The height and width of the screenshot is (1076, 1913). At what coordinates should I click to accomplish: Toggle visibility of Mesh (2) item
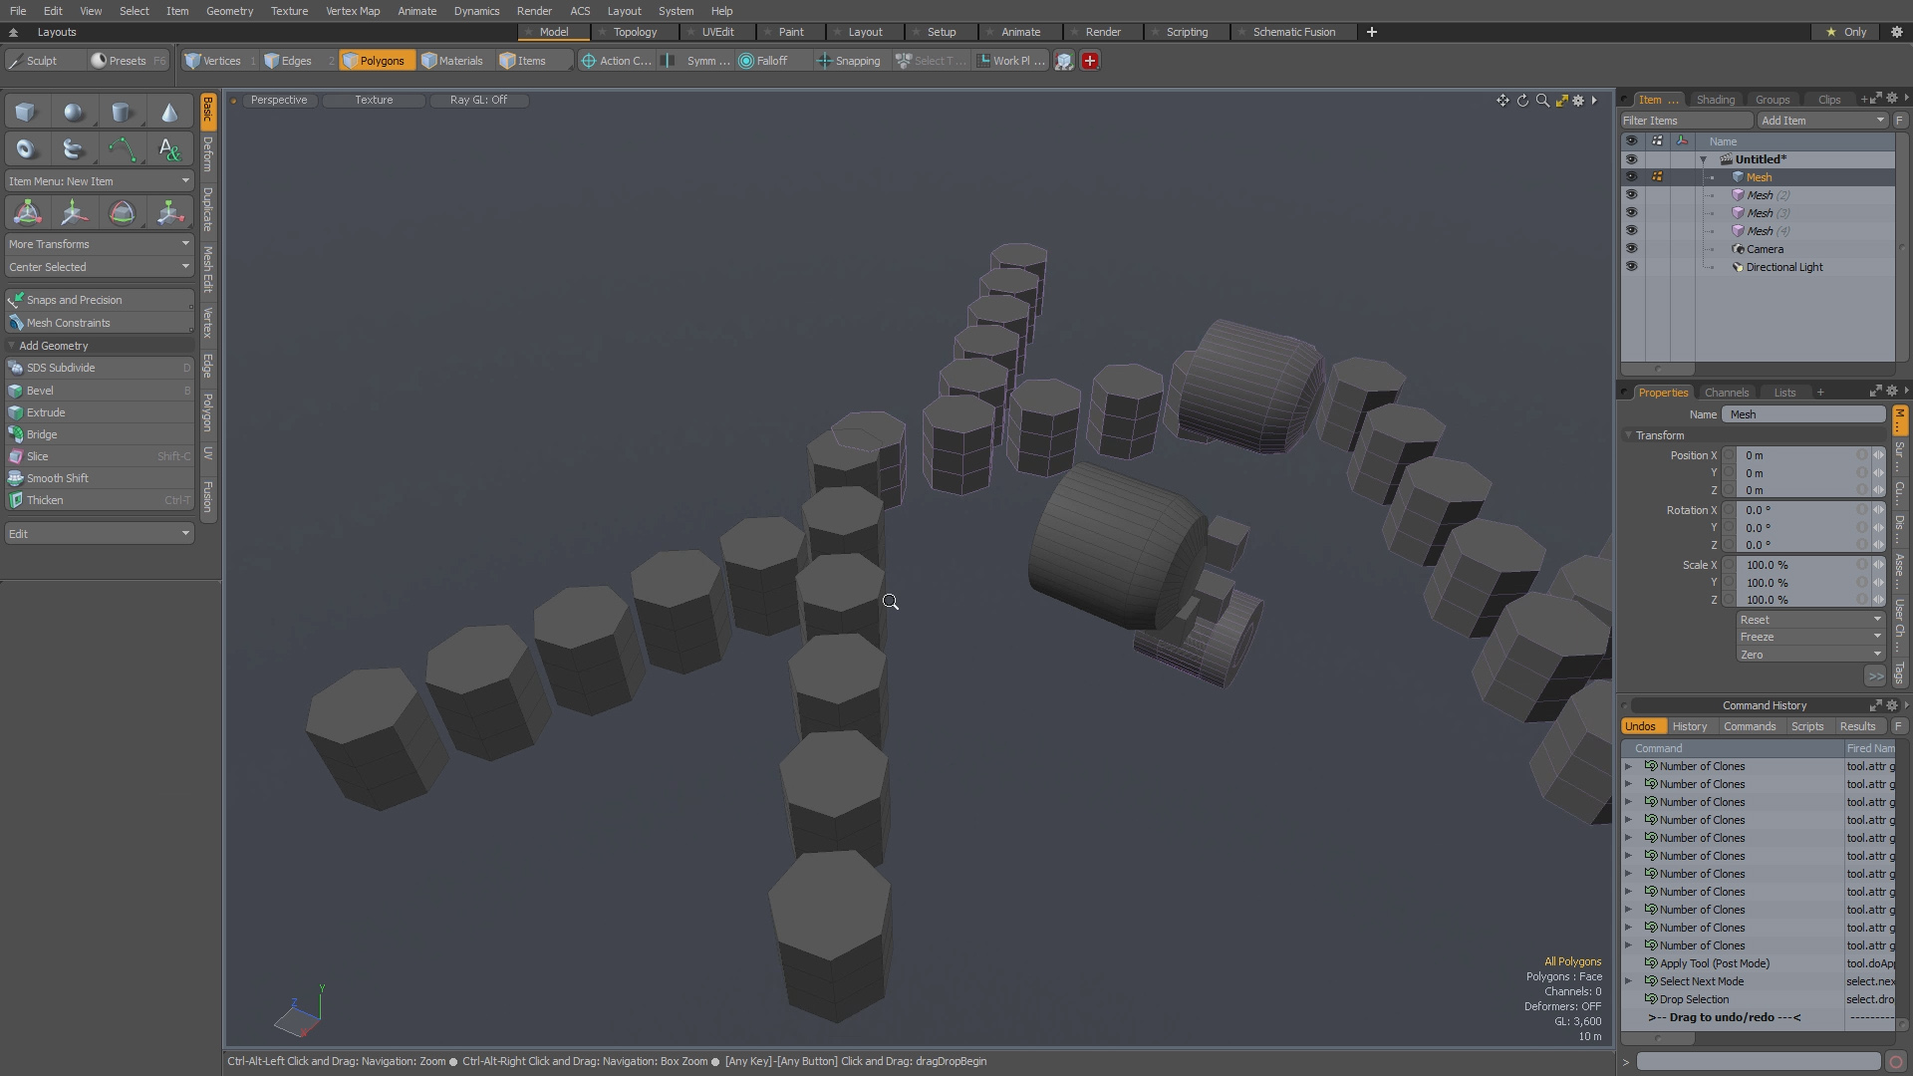[x=1631, y=195]
